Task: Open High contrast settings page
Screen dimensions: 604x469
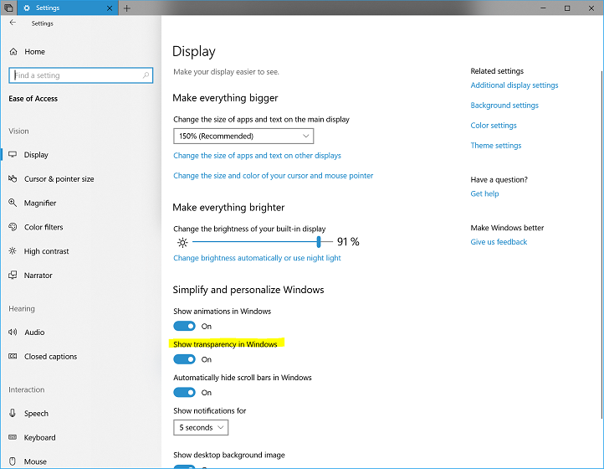Action: 46,251
